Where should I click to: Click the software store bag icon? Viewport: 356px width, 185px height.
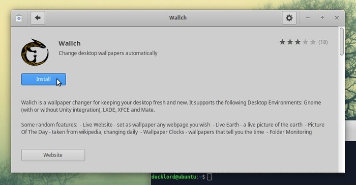click(x=19, y=18)
